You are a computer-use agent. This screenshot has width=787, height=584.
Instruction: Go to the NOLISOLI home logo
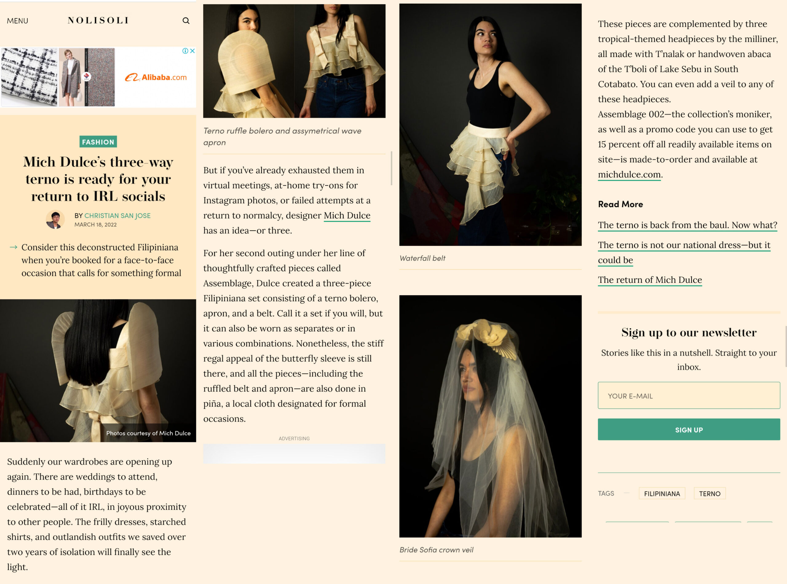click(x=98, y=21)
